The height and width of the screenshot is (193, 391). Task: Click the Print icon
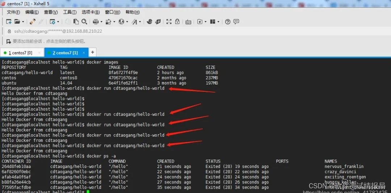click(x=96, y=22)
